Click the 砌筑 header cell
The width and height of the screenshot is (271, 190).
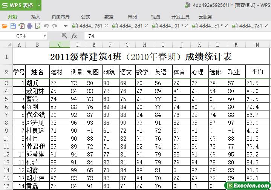point(111,72)
